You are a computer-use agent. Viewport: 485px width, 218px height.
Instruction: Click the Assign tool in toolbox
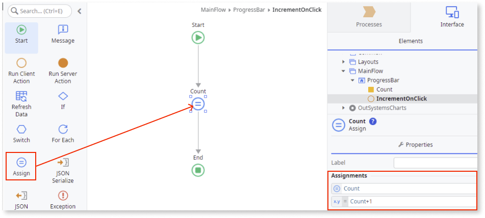(21, 167)
